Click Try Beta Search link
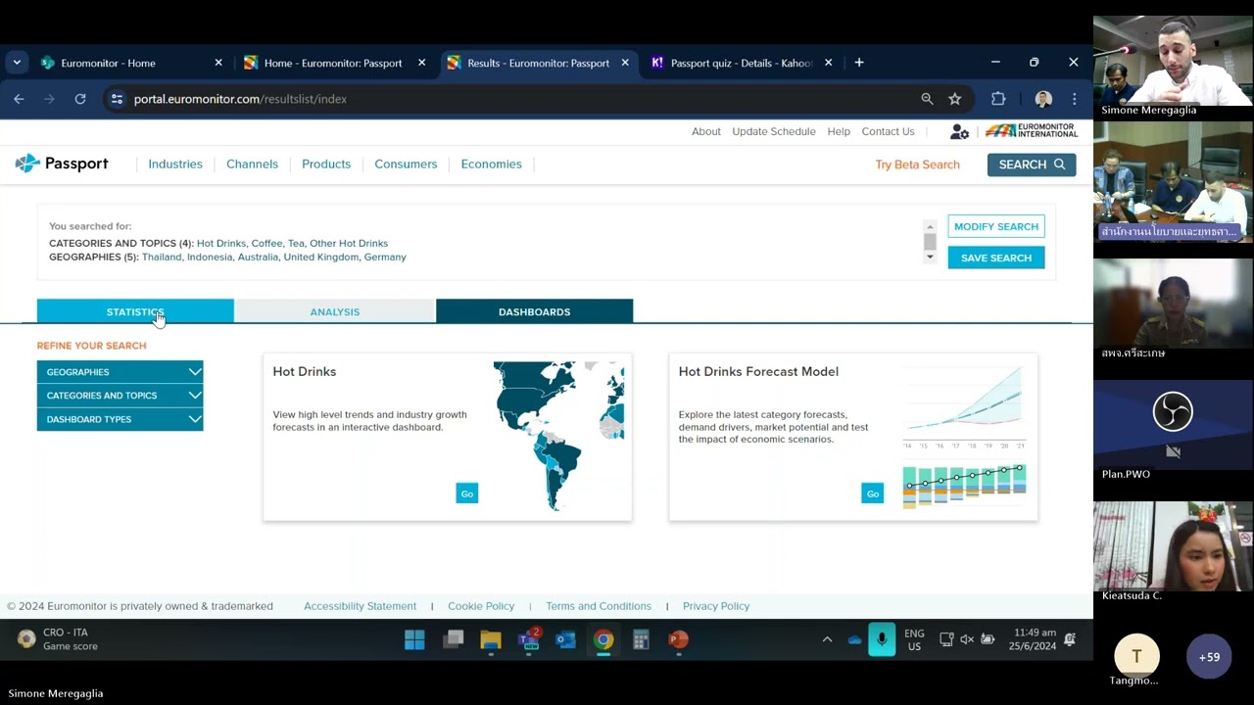The width and height of the screenshot is (1254, 705). (x=917, y=164)
